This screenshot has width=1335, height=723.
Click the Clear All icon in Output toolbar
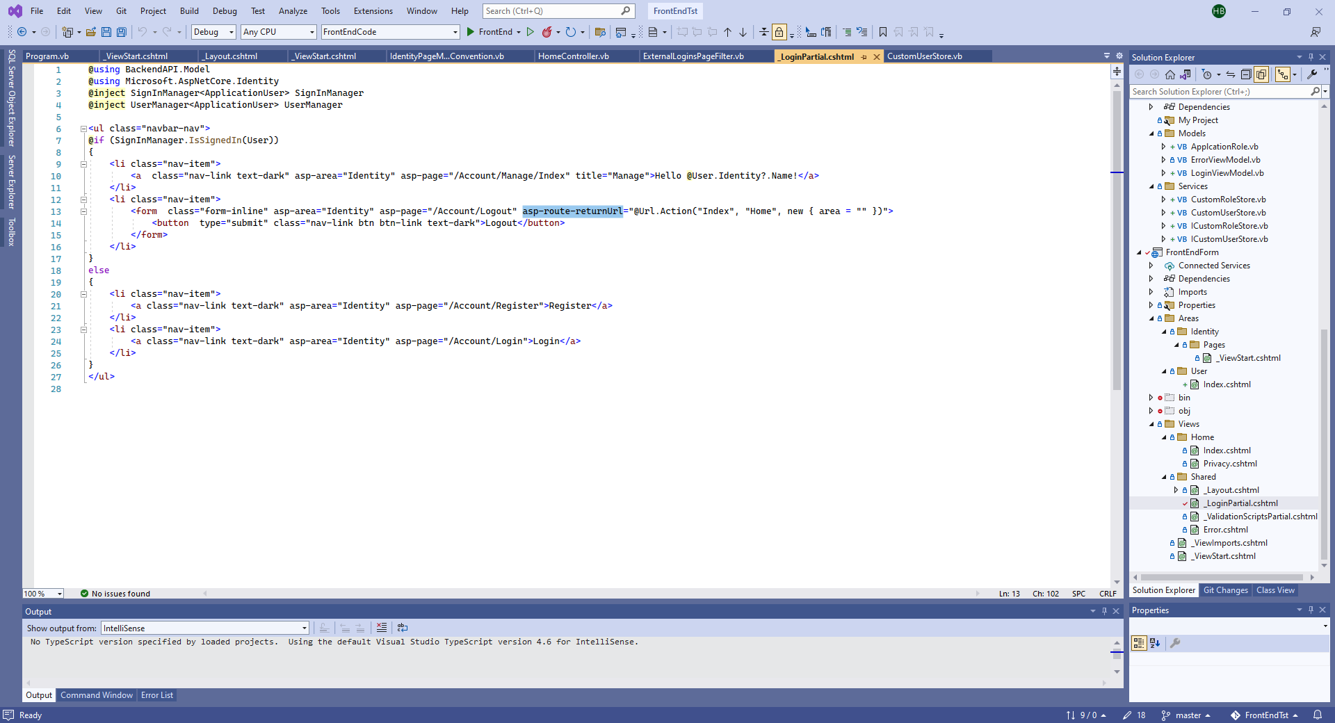[x=382, y=628]
